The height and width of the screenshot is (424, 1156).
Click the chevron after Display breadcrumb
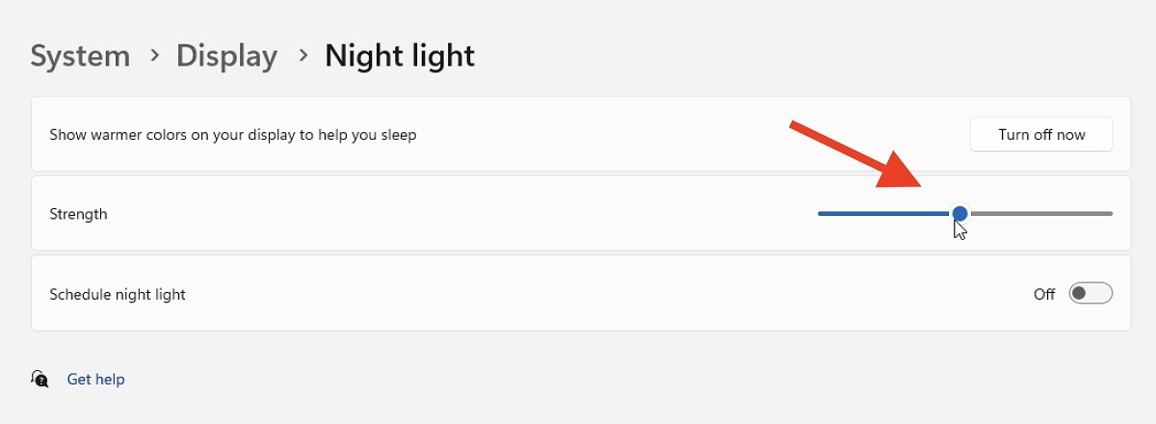pos(303,56)
